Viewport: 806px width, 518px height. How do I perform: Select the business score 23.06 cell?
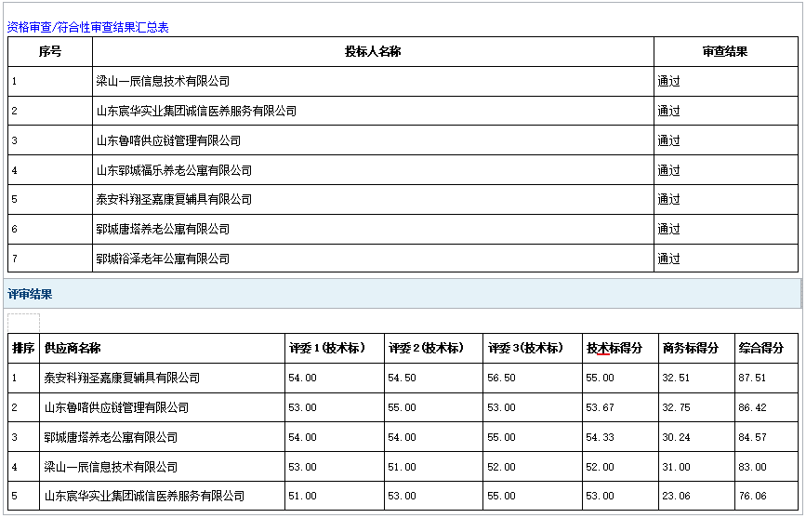[x=676, y=497]
